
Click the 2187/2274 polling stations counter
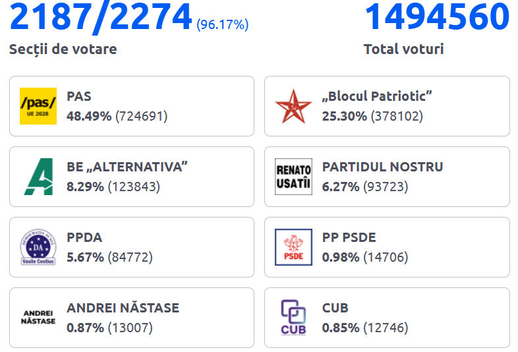[x=101, y=18]
